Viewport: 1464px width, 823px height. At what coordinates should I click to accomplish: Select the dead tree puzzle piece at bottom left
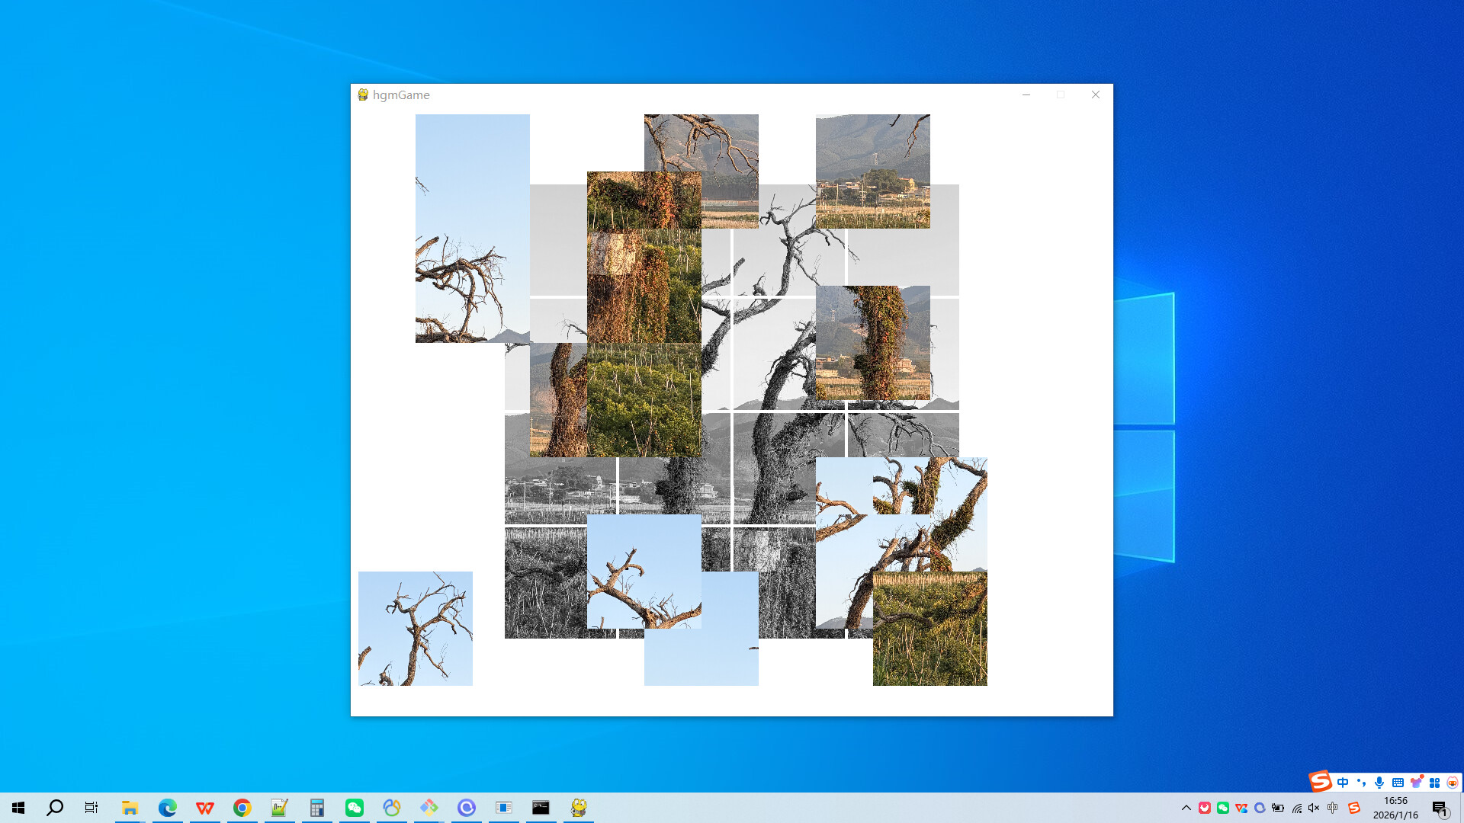pyautogui.click(x=416, y=628)
